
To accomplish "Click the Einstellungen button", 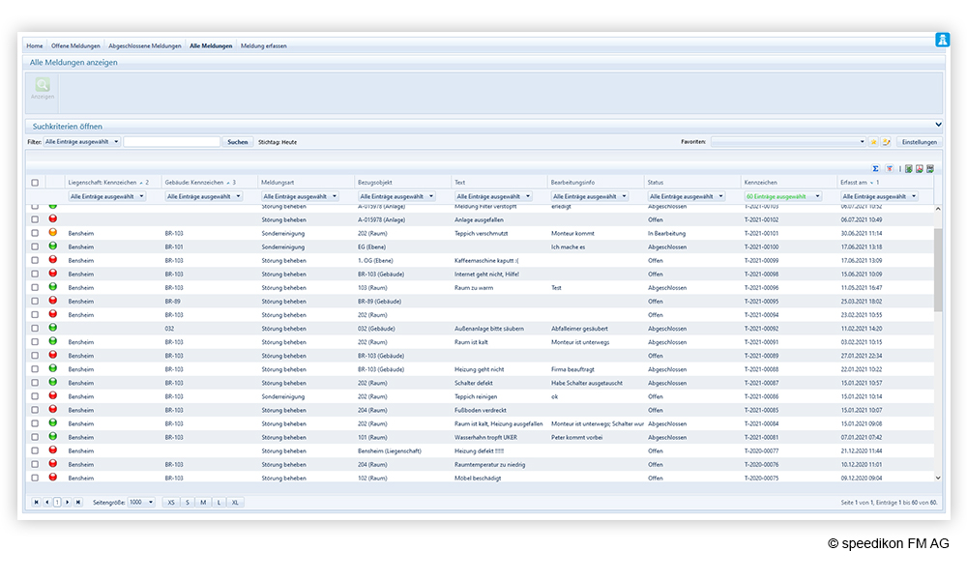I will coord(919,142).
